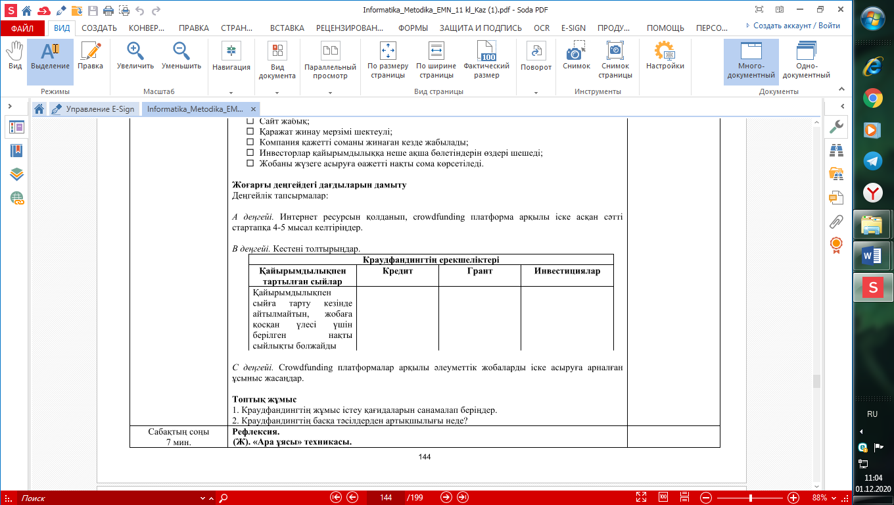Fit width using По ширине страницы
The image size is (894, 505).
(x=436, y=60)
